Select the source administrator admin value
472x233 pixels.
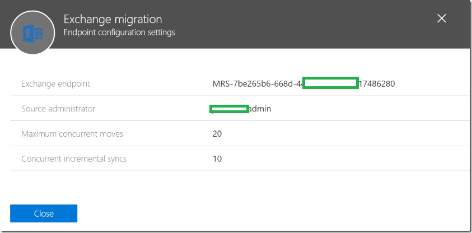(x=240, y=109)
